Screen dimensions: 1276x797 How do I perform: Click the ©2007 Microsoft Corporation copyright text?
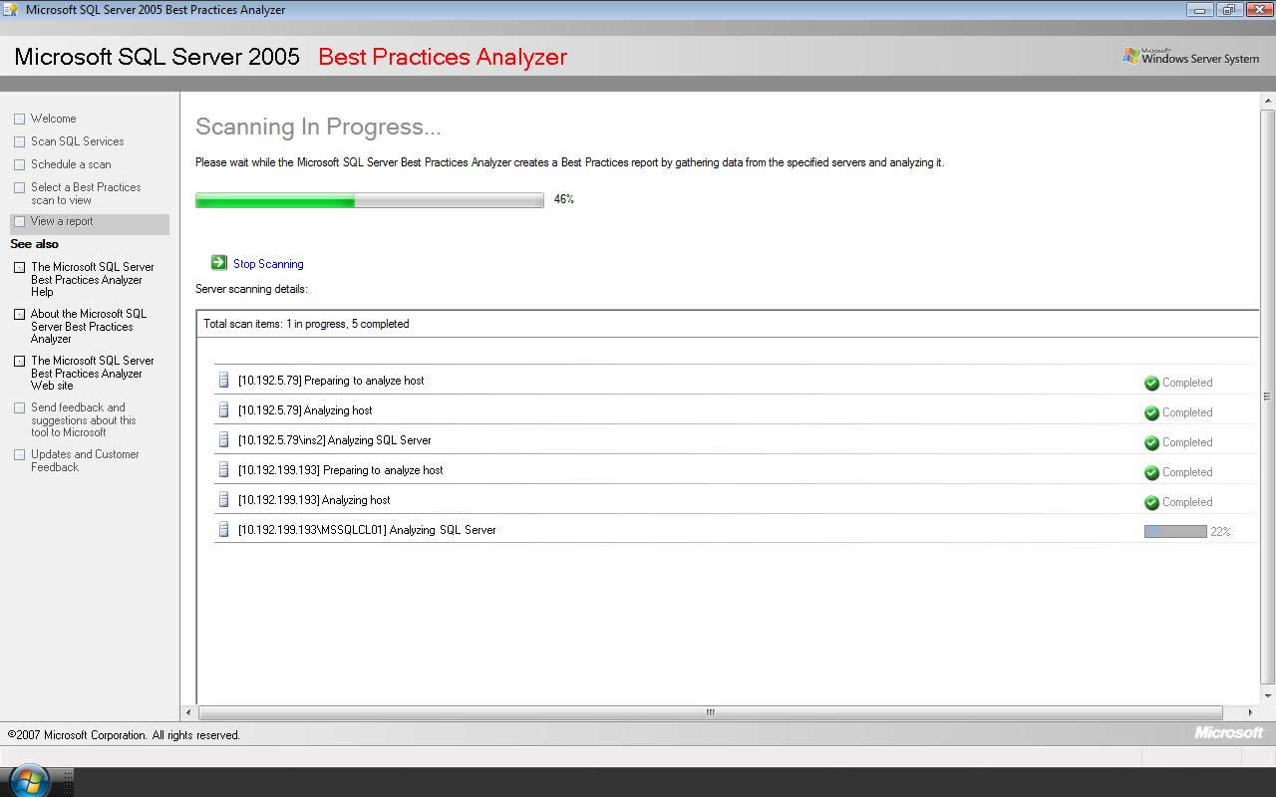(x=124, y=735)
